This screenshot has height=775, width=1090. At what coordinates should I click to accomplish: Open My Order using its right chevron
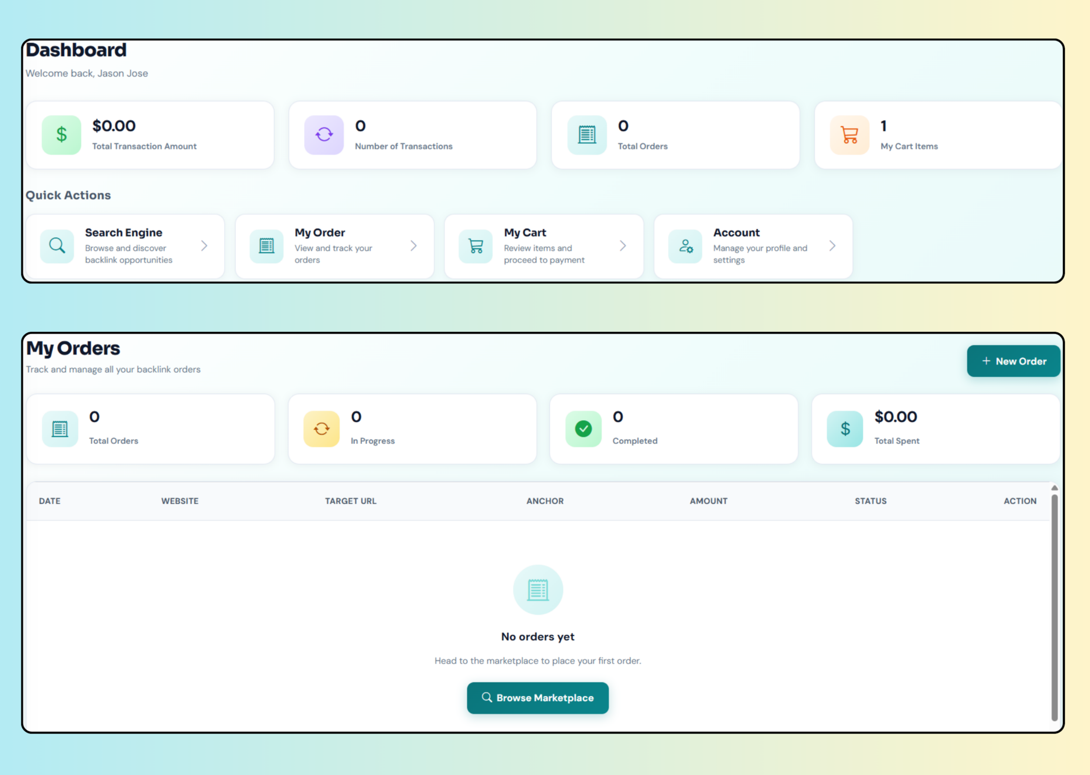414,246
